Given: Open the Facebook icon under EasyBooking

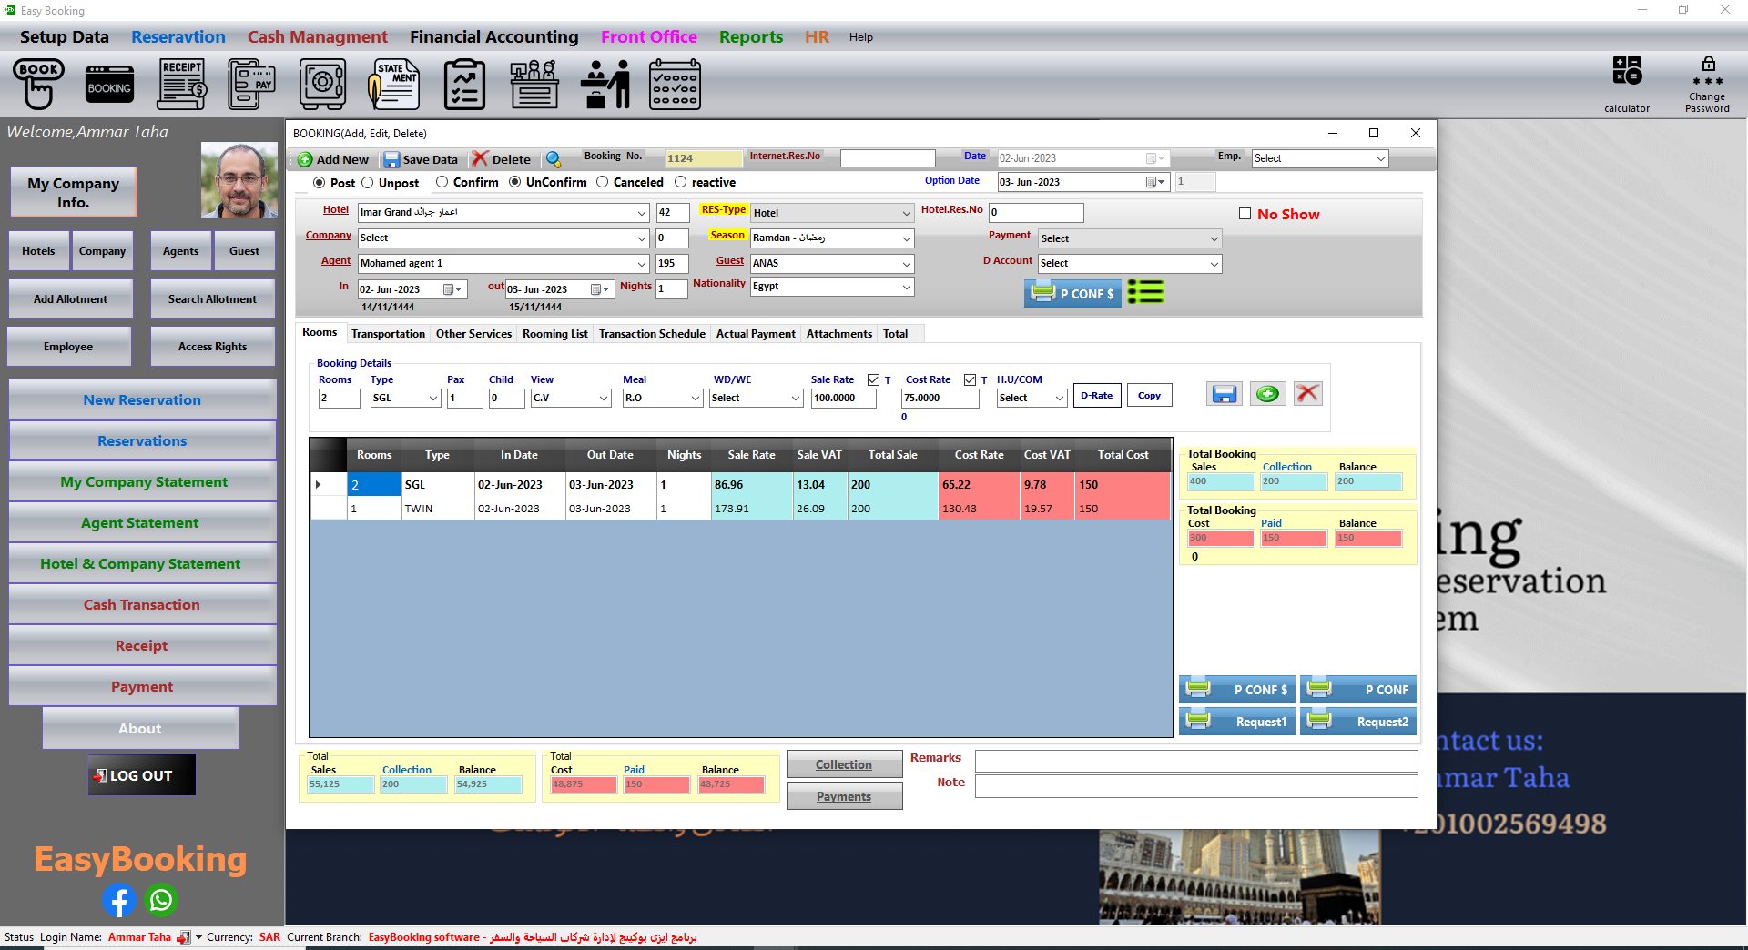Looking at the screenshot, I should (119, 900).
